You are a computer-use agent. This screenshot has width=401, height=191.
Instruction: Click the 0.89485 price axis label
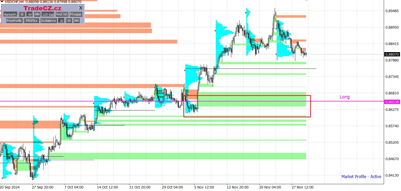(392, 11)
